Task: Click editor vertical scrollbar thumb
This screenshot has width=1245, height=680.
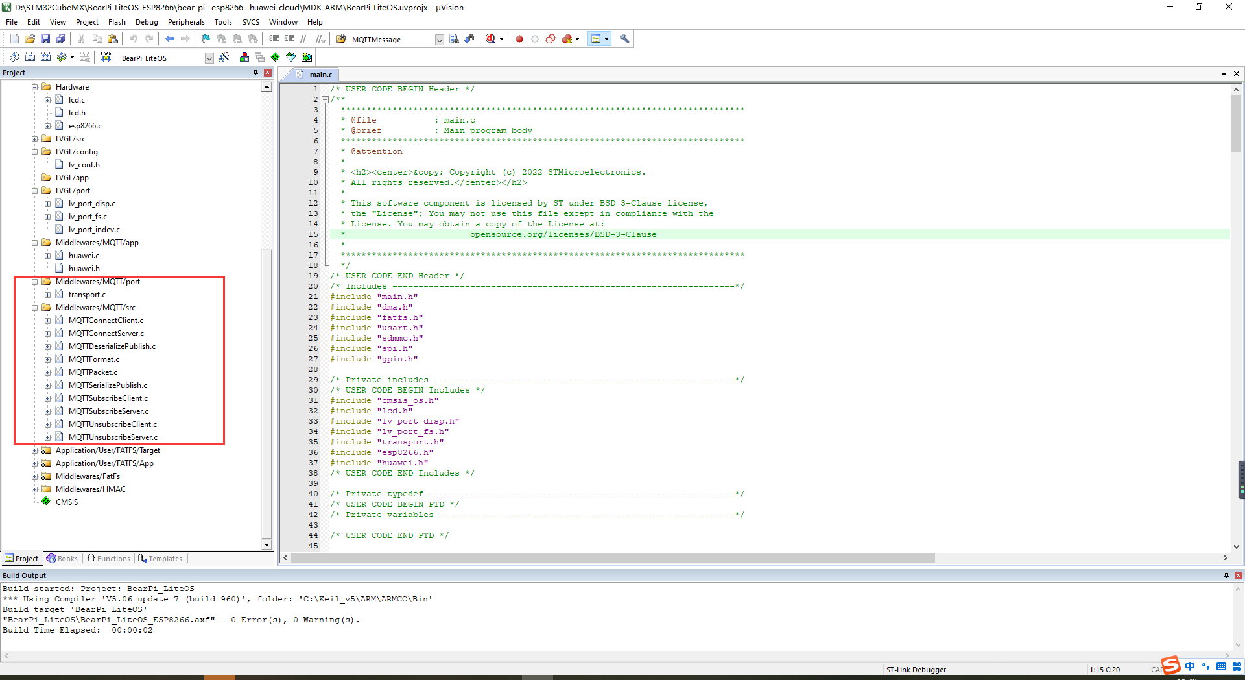Action: (x=1236, y=123)
